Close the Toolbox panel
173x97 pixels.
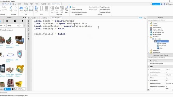pos(25,18)
